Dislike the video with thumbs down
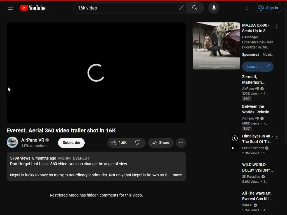 (138, 142)
